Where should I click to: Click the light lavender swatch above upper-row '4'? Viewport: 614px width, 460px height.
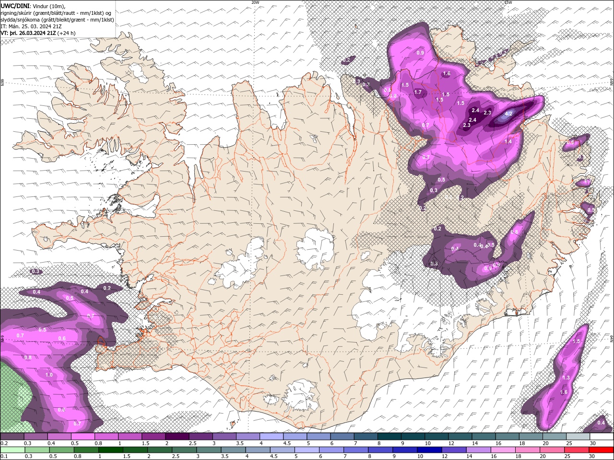pyautogui.click(x=272, y=436)
